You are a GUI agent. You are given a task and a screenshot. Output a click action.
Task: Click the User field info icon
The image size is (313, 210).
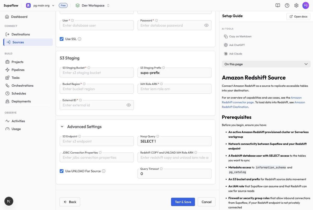[x=73, y=21]
